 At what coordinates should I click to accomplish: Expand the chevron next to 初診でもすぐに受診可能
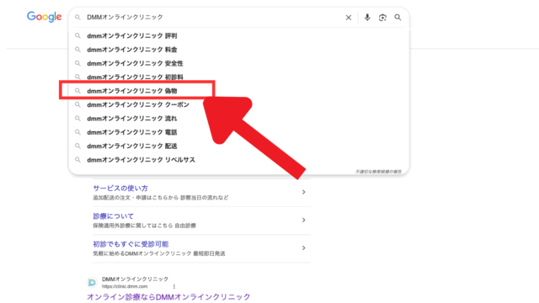click(x=303, y=247)
